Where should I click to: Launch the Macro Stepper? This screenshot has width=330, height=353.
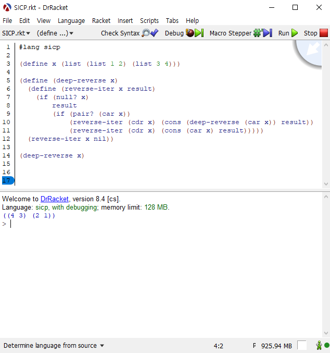coord(240,33)
